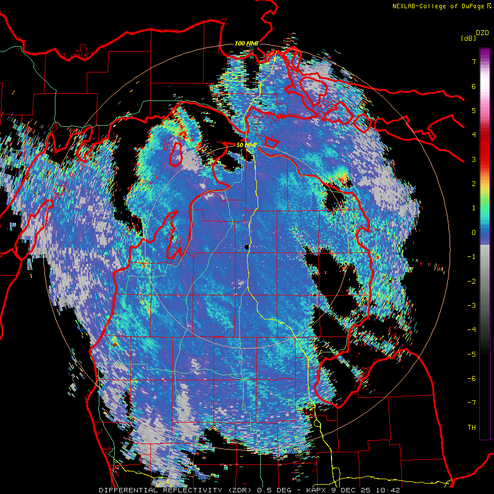Click the [dB] units label
494x494 pixels.
tap(468, 38)
